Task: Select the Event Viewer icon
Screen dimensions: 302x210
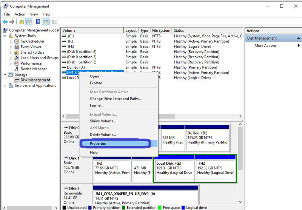Action: 17,47
